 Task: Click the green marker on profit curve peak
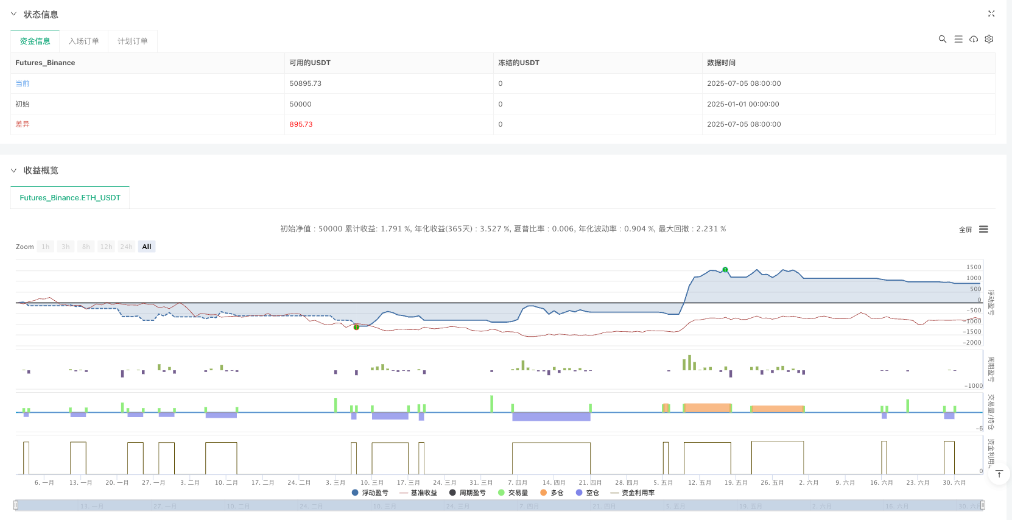click(x=725, y=269)
